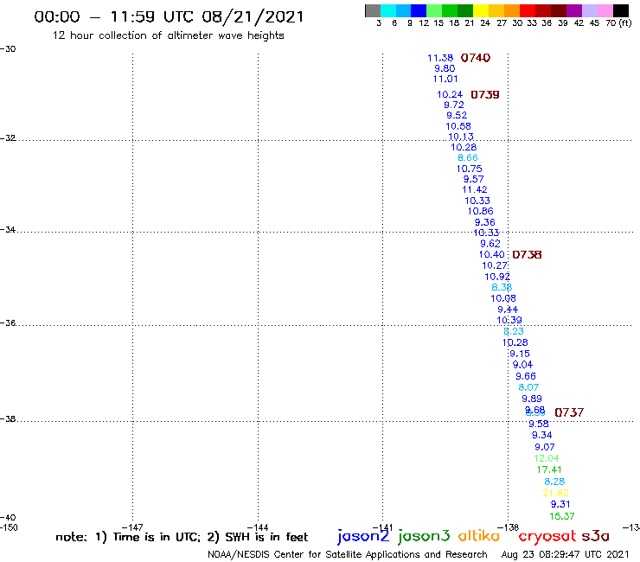This screenshot has width=640, height=562.
Task: Click the light blue value 8.66
Action: (467, 158)
